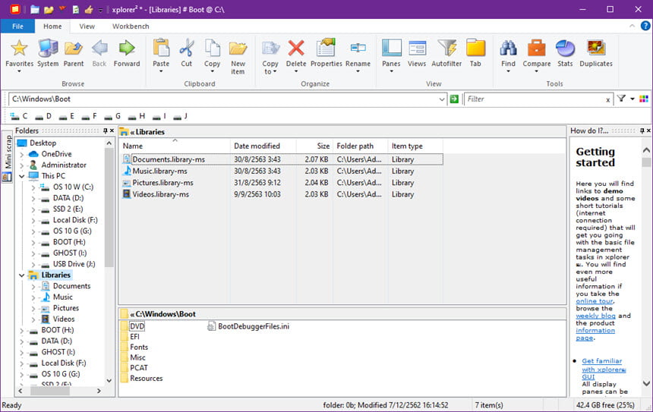The height and width of the screenshot is (412, 653).
Task: Click the Parent folder icon
Action: 74,49
